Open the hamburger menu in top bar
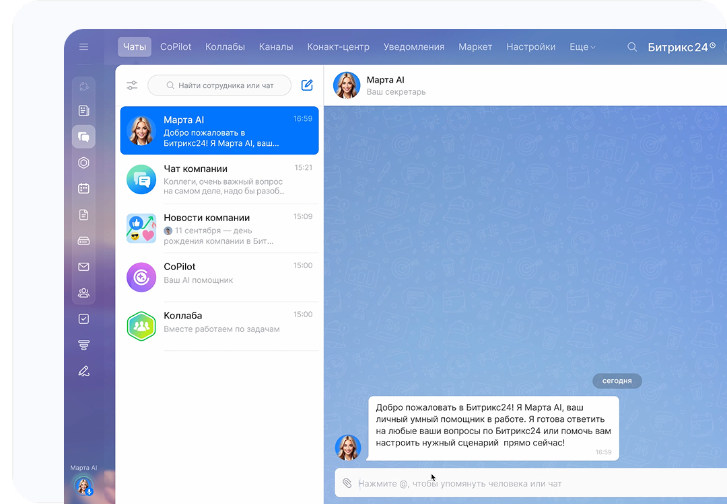The height and width of the screenshot is (504, 727). tap(83, 47)
